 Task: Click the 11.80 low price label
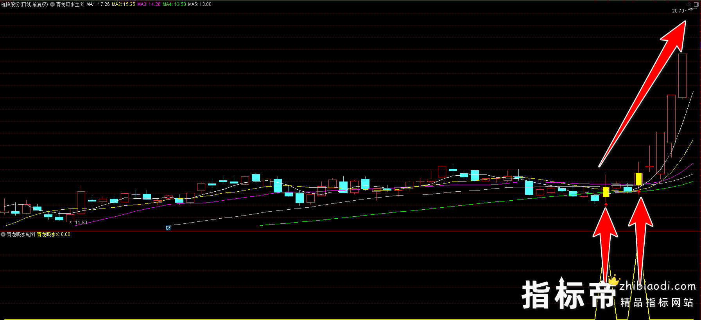81,223
